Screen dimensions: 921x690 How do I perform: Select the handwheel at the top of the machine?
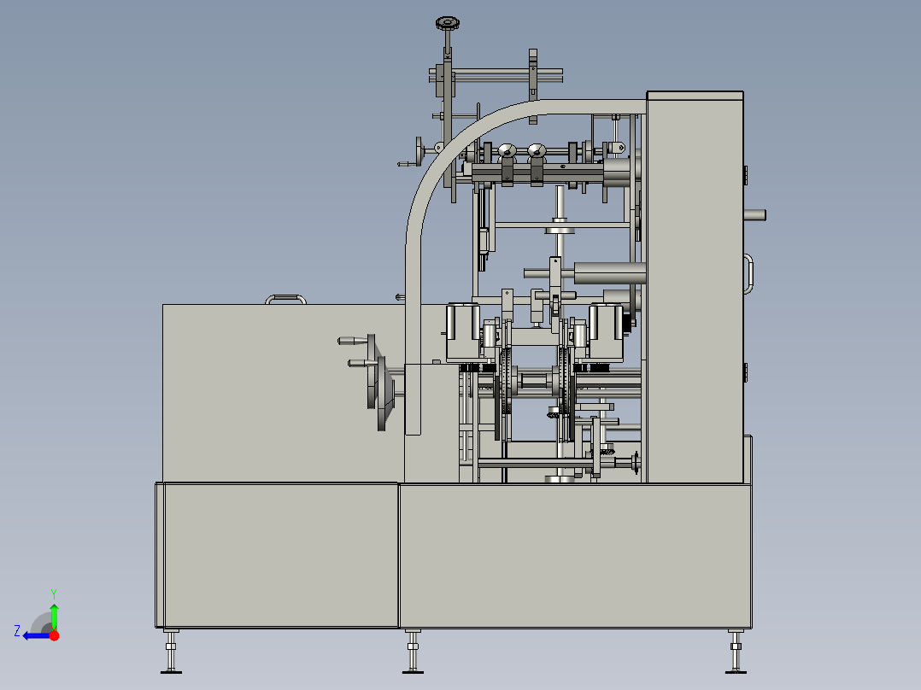(448, 24)
